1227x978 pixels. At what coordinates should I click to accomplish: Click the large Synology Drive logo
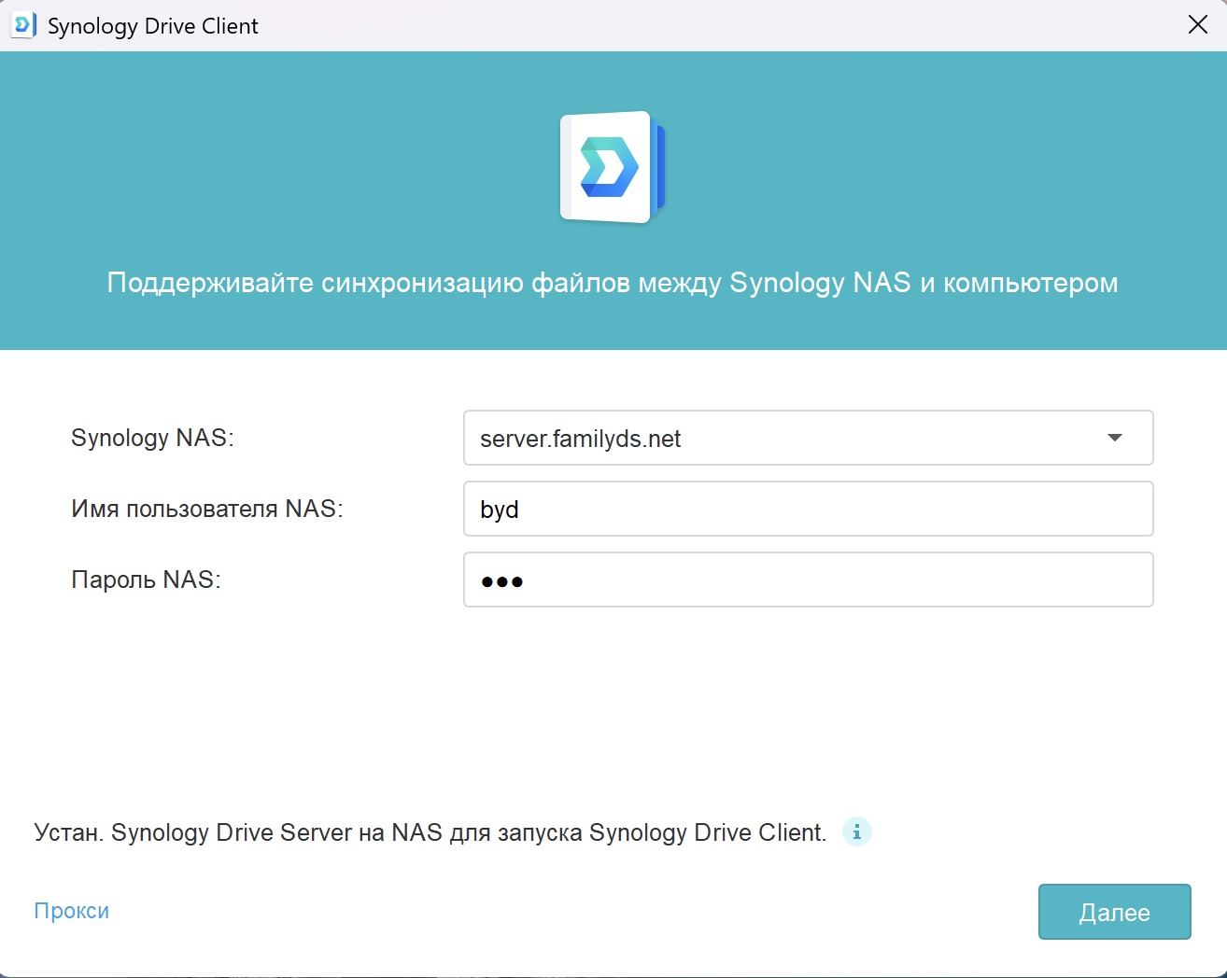[612, 168]
